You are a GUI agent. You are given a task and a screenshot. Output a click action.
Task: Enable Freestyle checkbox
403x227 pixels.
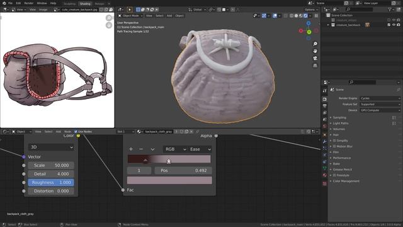coord(334,175)
